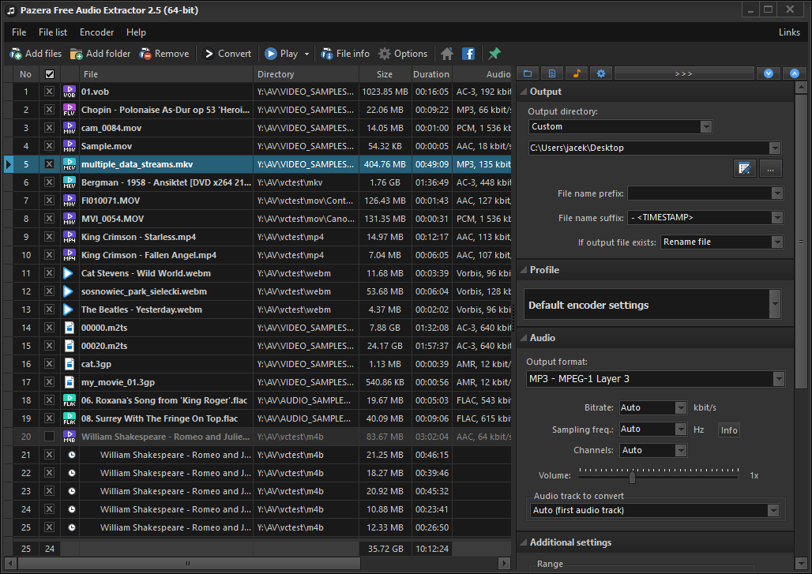Uncheck checkbox for sosnowiec_park_sielecki.webm
The height and width of the screenshot is (574, 812).
pos(49,291)
